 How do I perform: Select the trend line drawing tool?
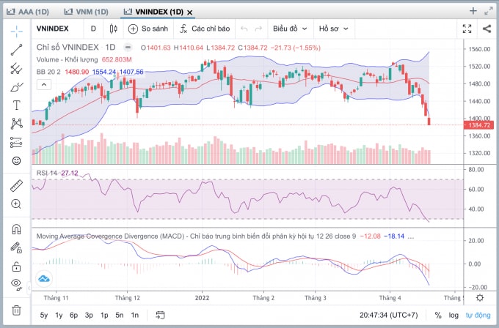click(17, 50)
